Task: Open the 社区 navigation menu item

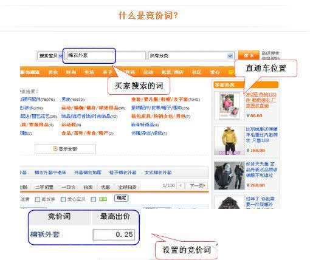Action: click(196, 72)
